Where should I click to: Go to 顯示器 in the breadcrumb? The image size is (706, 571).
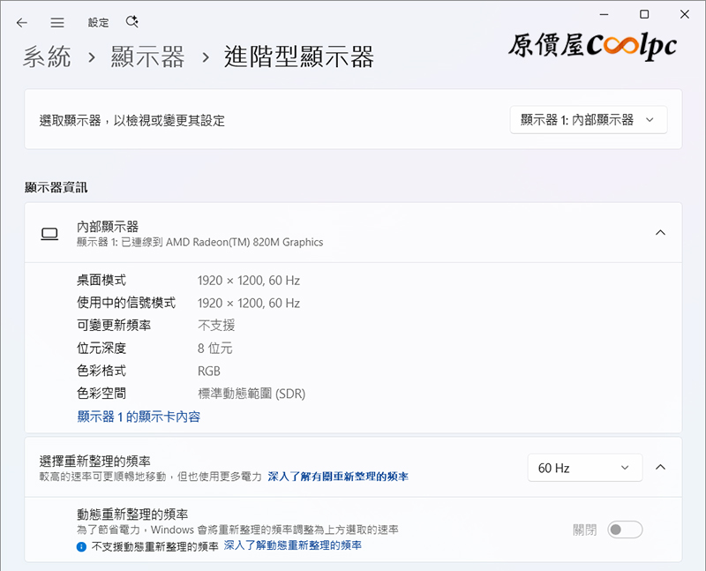point(147,58)
